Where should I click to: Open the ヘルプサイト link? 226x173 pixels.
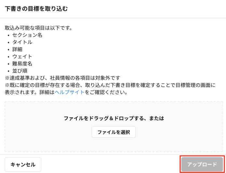(x=70, y=92)
